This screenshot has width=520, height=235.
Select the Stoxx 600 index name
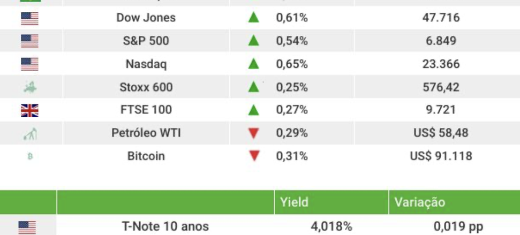click(146, 87)
